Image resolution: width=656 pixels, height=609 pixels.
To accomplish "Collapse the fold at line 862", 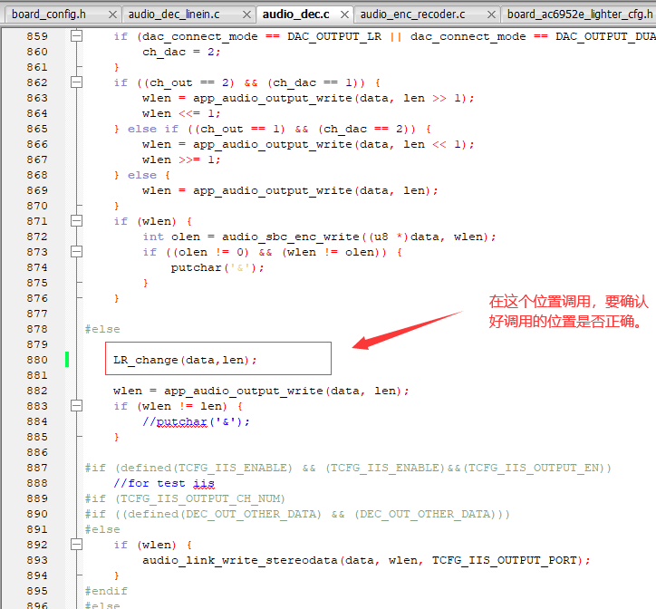I will tap(76, 82).
